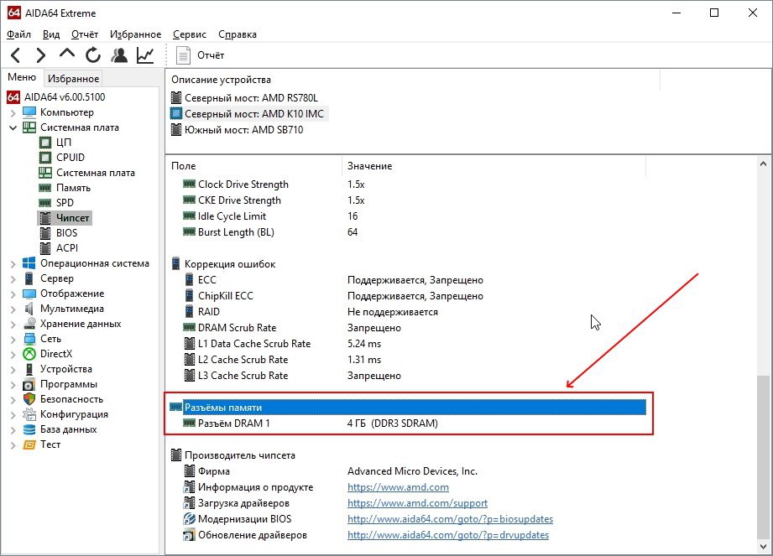Open the graph chart toolbar icon
773x556 pixels.
point(145,55)
